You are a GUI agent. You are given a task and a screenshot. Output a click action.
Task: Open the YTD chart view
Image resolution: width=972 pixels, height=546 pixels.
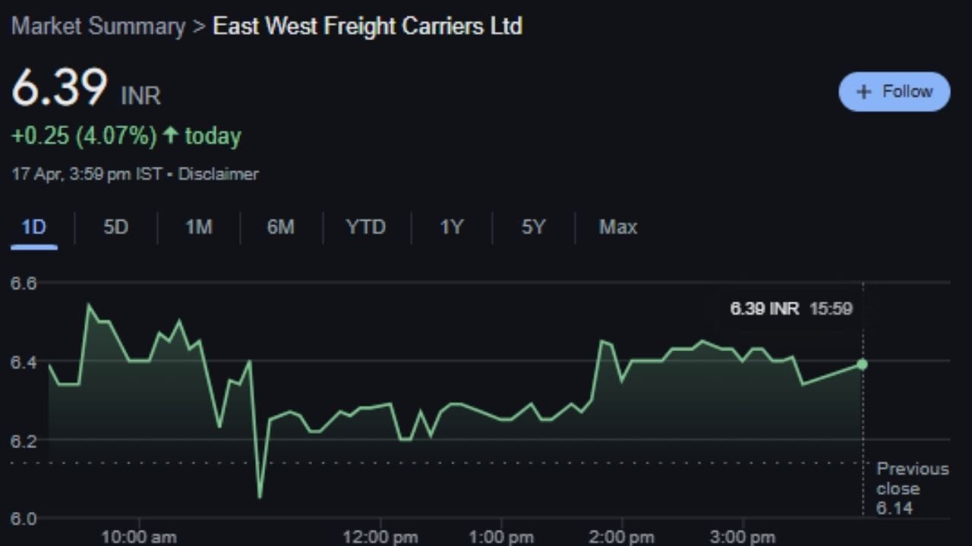pos(366,227)
